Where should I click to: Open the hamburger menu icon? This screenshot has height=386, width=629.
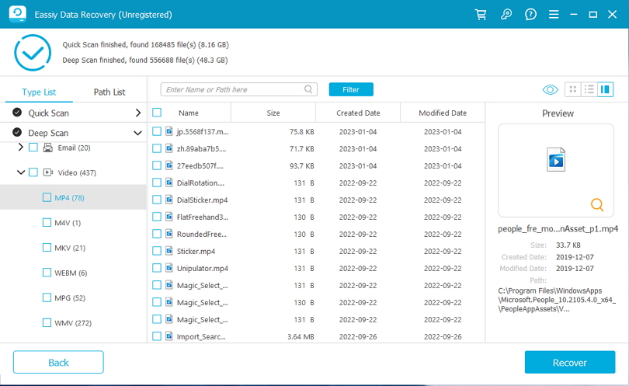(x=554, y=15)
